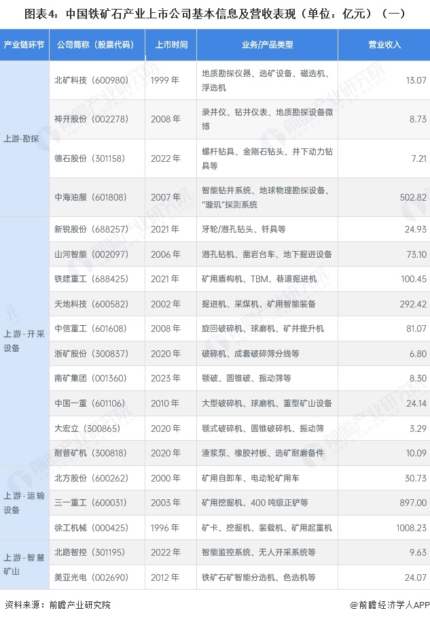Click company 中海油服（601808）
430x619 pixels.
point(90,197)
